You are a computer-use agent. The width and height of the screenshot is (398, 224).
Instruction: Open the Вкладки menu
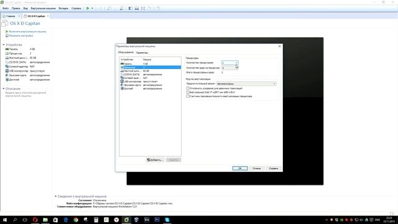pos(63,8)
